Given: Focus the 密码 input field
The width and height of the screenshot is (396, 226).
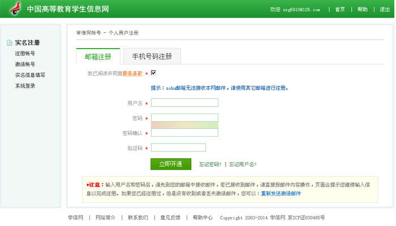Looking at the screenshot, I should click(x=184, y=118).
